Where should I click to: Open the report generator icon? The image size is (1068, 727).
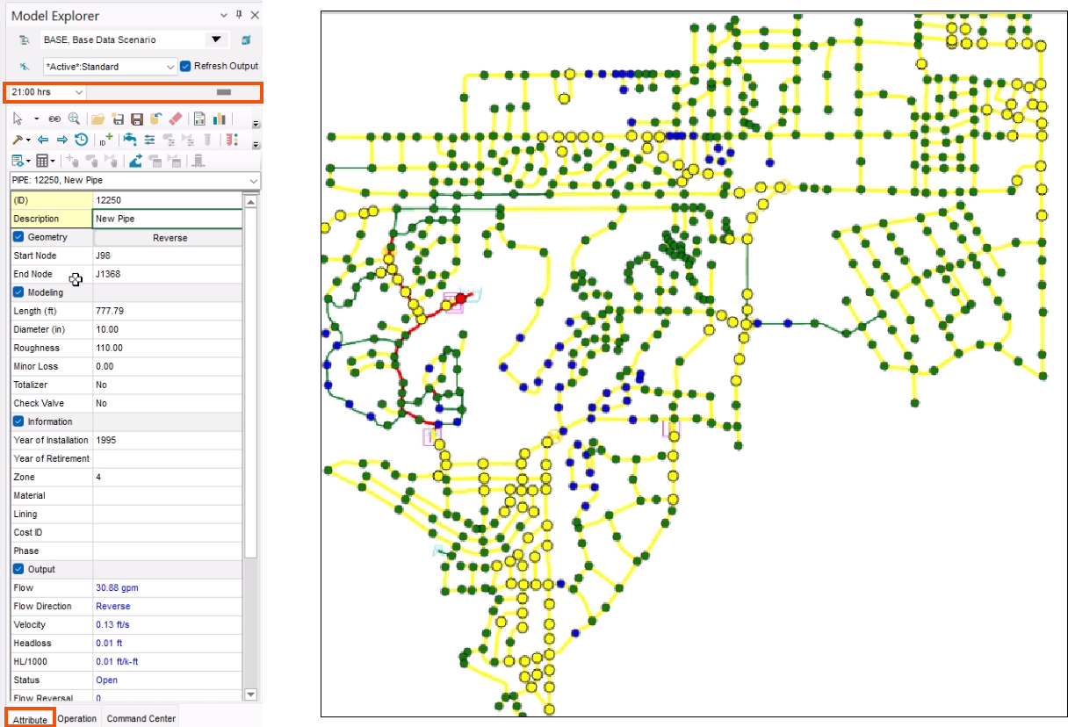click(200, 118)
